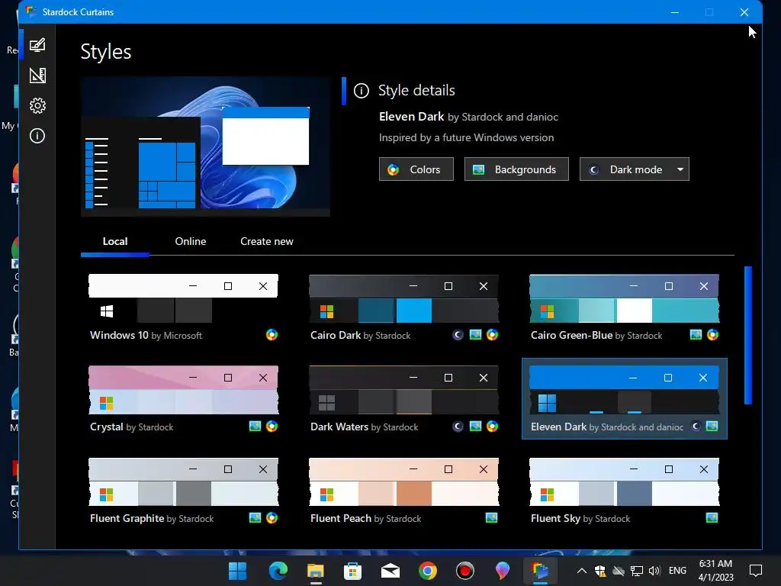Screen dimensions: 781x586
Task: Click the color wheel icon on Cairo Green-Blue
Action: point(713,335)
